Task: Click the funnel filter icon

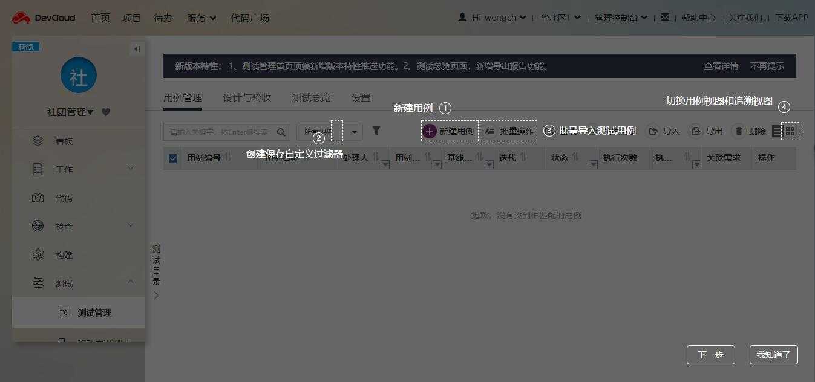Action: [x=376, y=131]
